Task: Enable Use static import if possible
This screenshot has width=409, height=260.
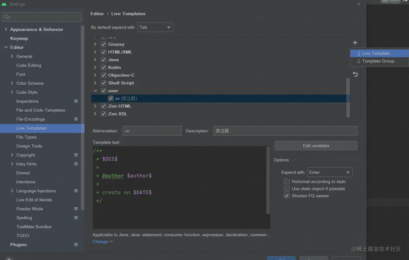Action: pos(287,189)
